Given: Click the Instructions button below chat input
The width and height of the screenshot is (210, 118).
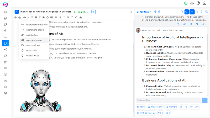Looking at the screenshot, I should coord(155,107).
